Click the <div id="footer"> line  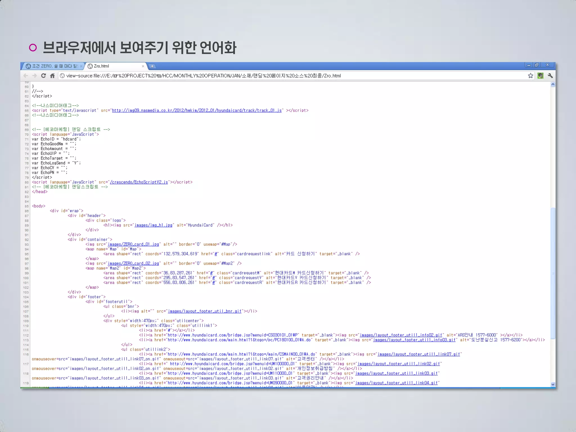pyautogui.click(x=87, y=297)
